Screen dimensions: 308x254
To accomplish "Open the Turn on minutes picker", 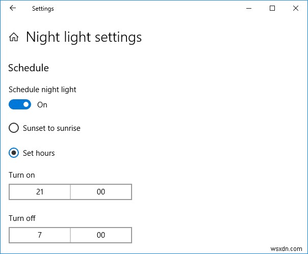I will (101, 192).
